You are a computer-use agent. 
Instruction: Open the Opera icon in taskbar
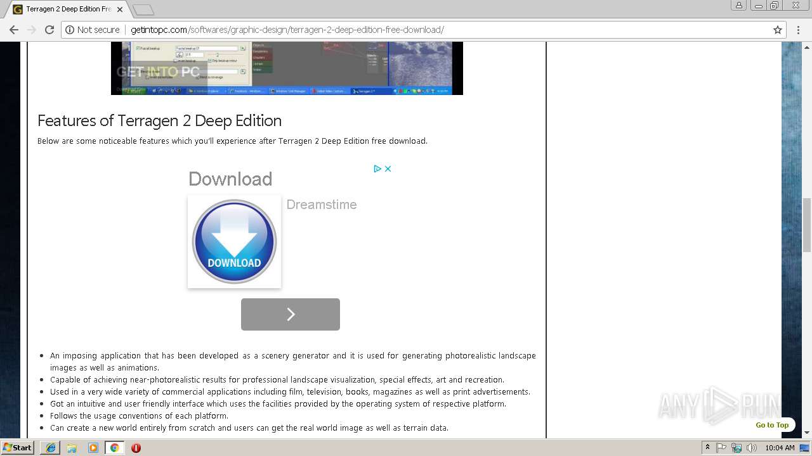coord(136,448)
